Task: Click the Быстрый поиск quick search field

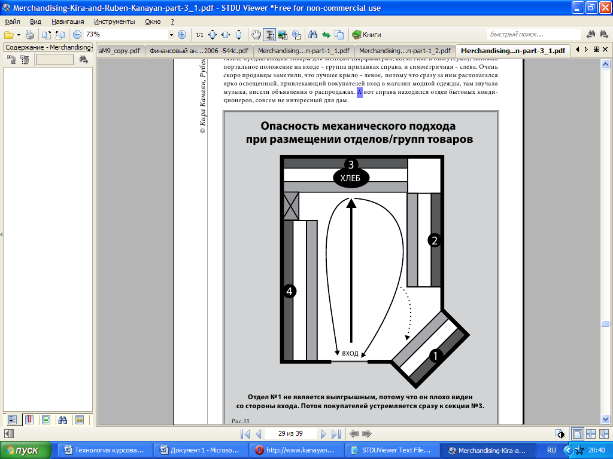Action: [533, 34]
